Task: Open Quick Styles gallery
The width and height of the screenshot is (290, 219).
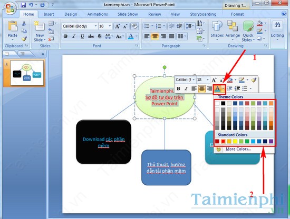Action: (x=248, y=31)
